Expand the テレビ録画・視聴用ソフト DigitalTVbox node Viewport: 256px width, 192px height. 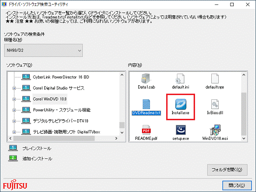pos(14,132)
